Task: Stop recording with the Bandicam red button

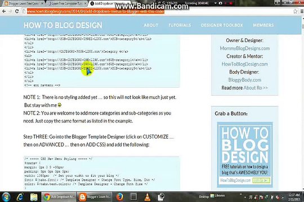Action: [x=231, y=3]
